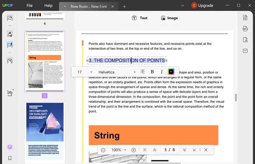255x164 pixels.
Task: Toggle italic formatting
Action: (161, 72)
